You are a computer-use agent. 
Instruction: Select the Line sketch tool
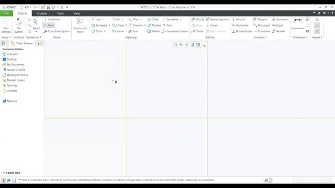(96, 19)
